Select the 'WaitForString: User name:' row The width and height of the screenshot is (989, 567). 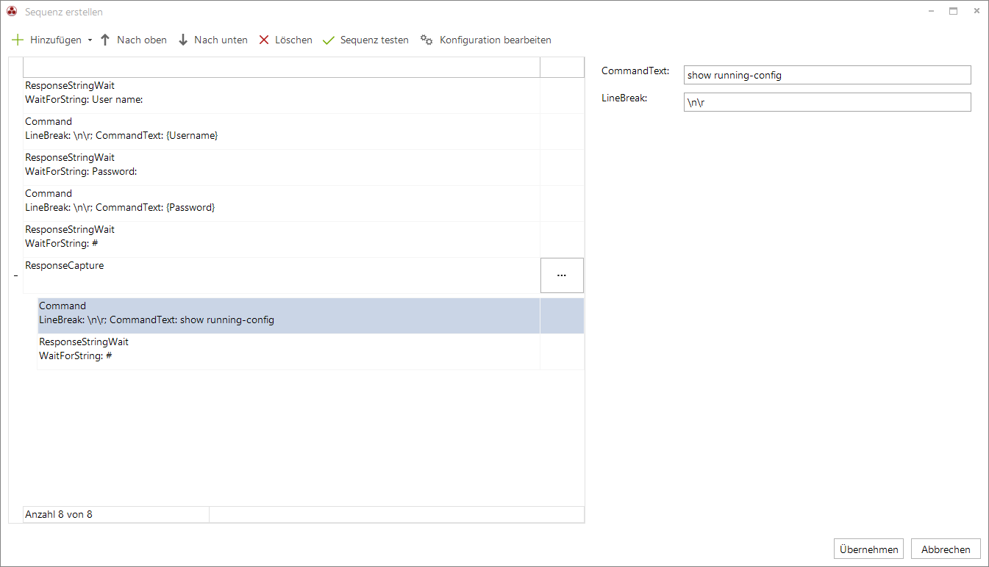[x=304, y=95]
